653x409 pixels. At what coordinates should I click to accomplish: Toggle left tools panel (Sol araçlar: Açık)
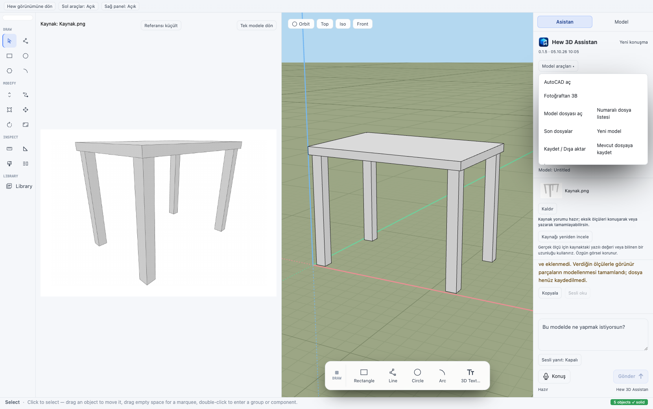point(78,6)
